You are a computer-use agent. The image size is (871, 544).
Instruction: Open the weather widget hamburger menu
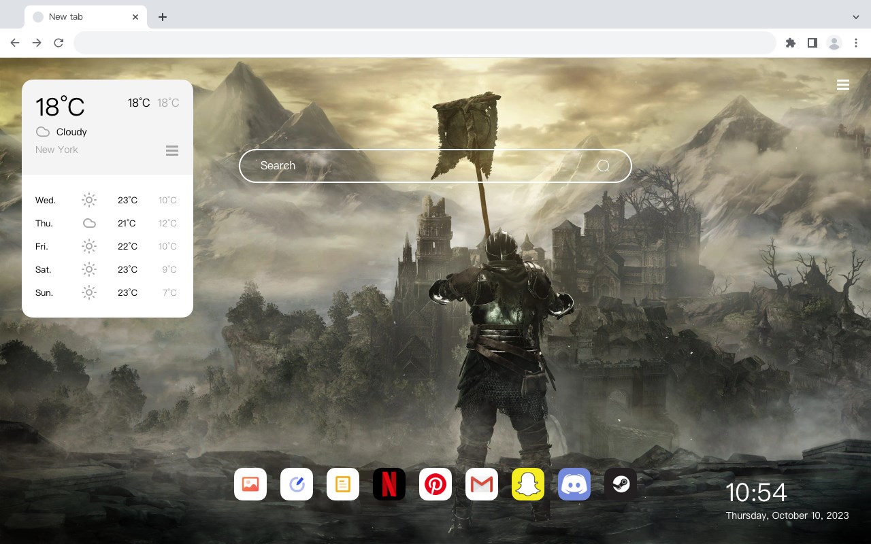click(172, 150)
